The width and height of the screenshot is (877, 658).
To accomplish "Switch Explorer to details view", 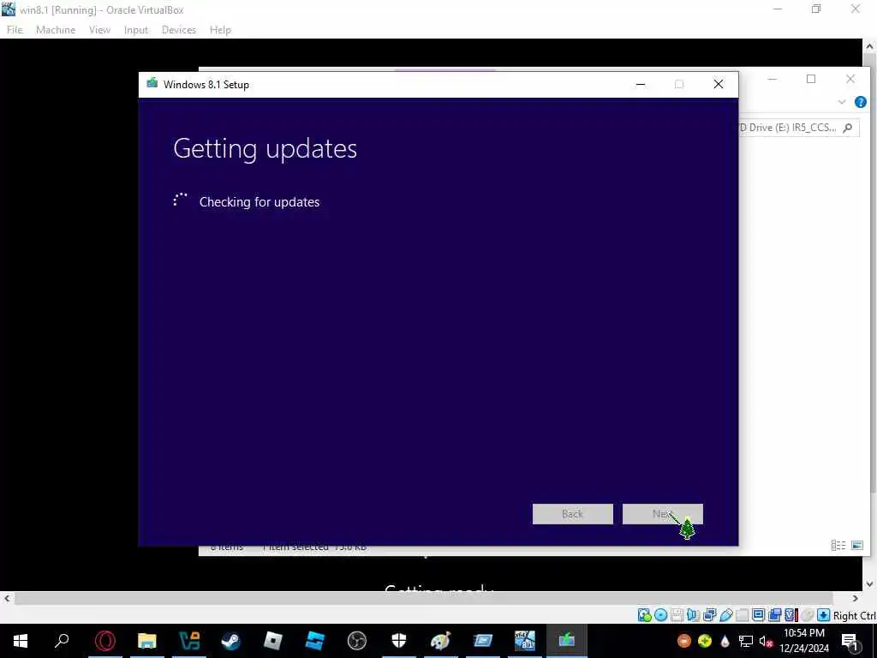I will click(x=838, y=545).
